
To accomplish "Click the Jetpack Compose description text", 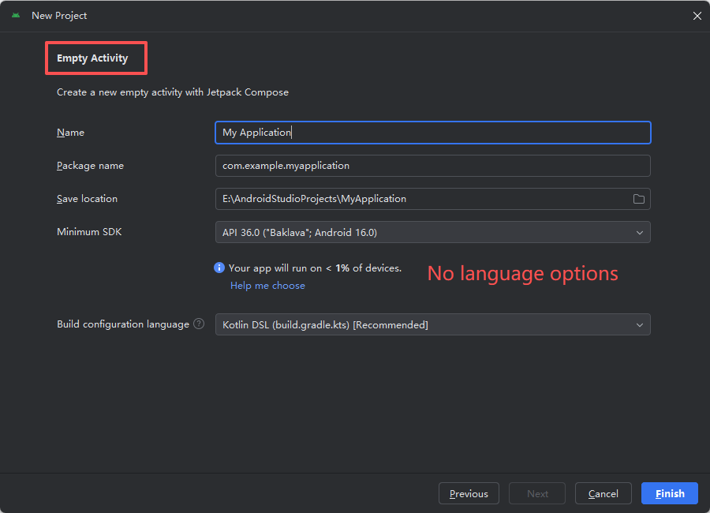I will [172, 92].
